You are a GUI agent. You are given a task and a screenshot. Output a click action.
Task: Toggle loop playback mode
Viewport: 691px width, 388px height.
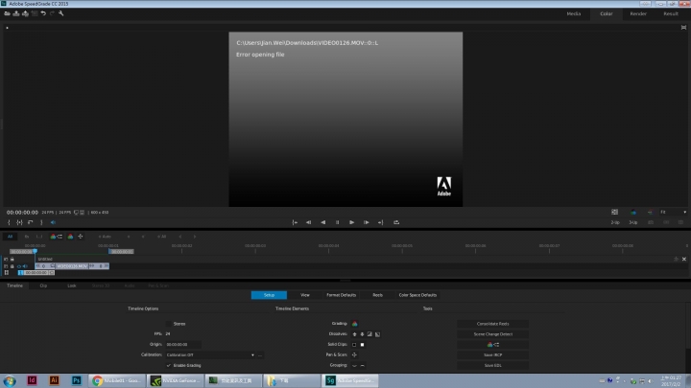396,222
